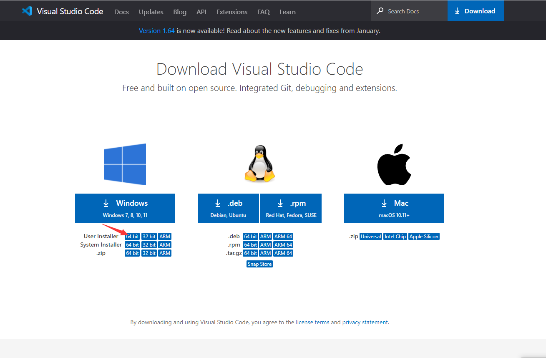546x358 pixels.
Task: Open the Docs menu item
Action: (x=121, y=12)
